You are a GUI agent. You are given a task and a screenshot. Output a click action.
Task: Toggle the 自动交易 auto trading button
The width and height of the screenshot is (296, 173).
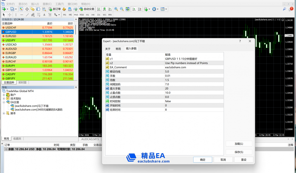87,9
